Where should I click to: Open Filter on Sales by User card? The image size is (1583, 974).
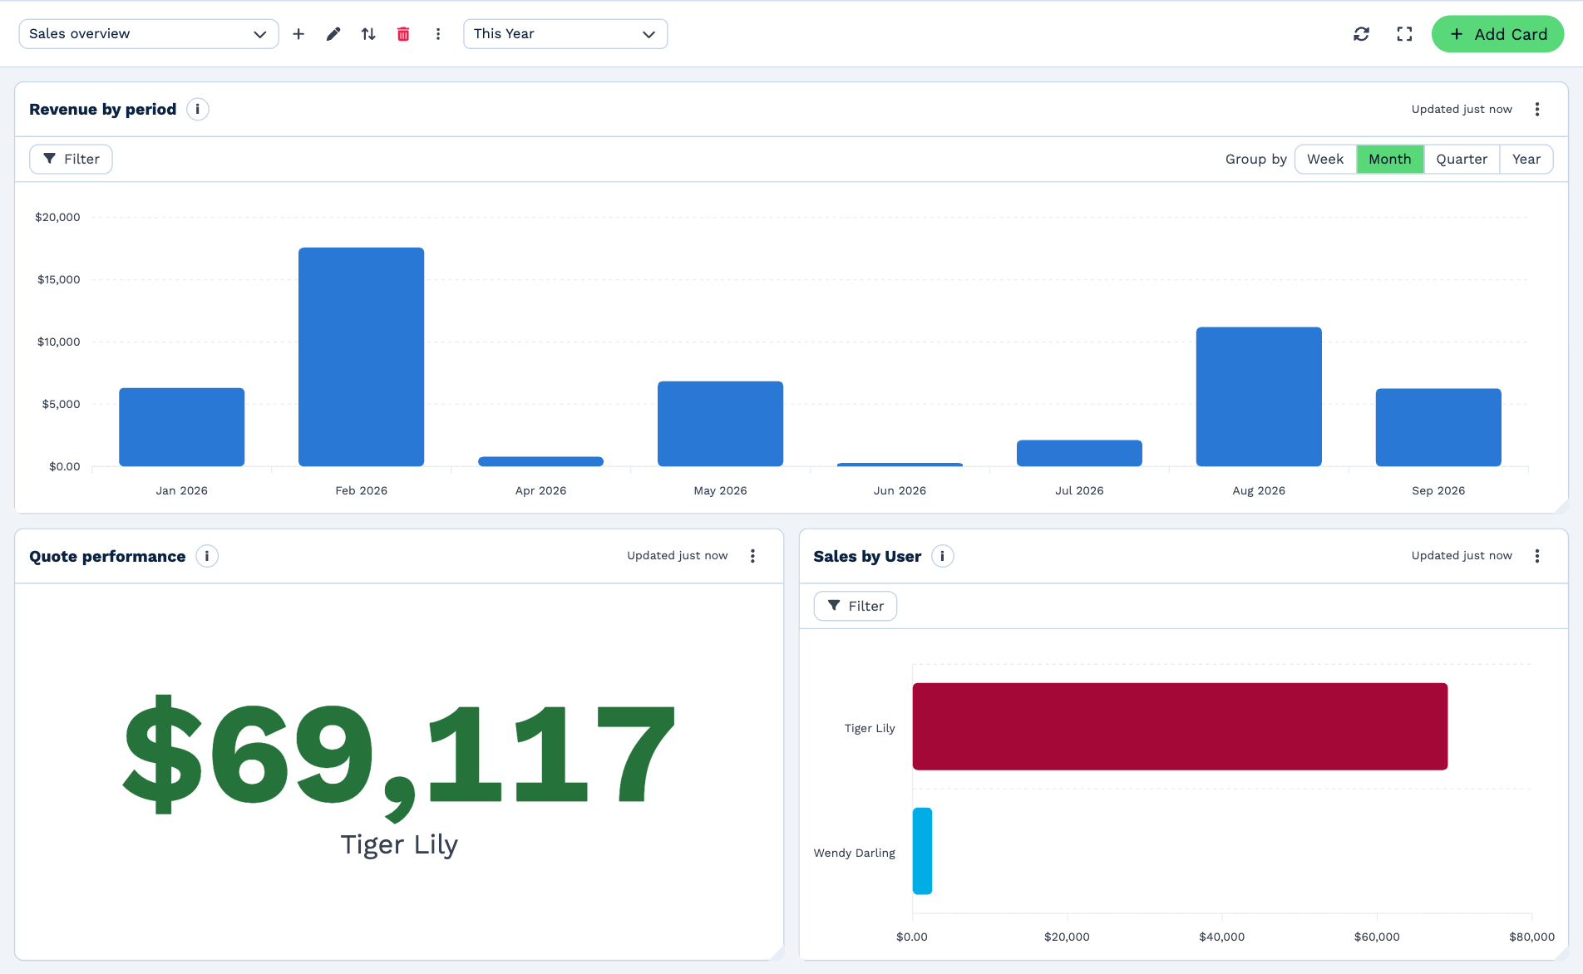(855, 606)
